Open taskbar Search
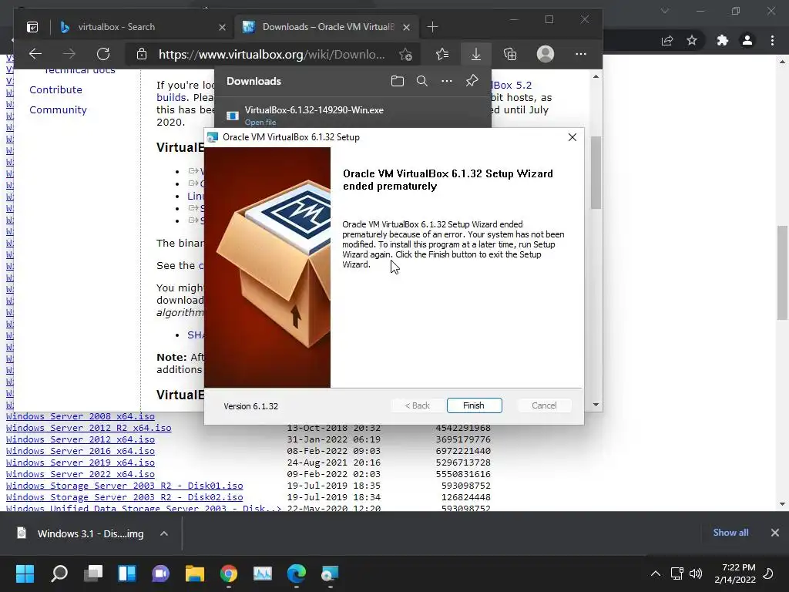The width and height of the screenshot is (789, 592). coord(59,573)
